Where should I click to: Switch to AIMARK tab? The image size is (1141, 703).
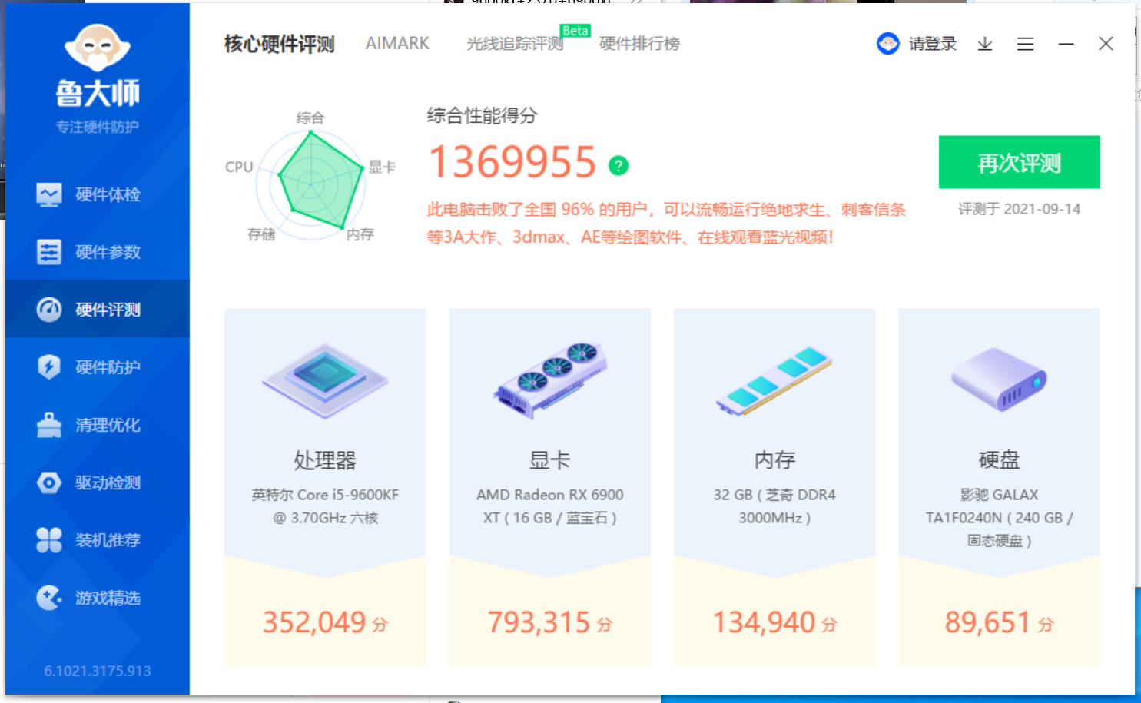(397, 44)
